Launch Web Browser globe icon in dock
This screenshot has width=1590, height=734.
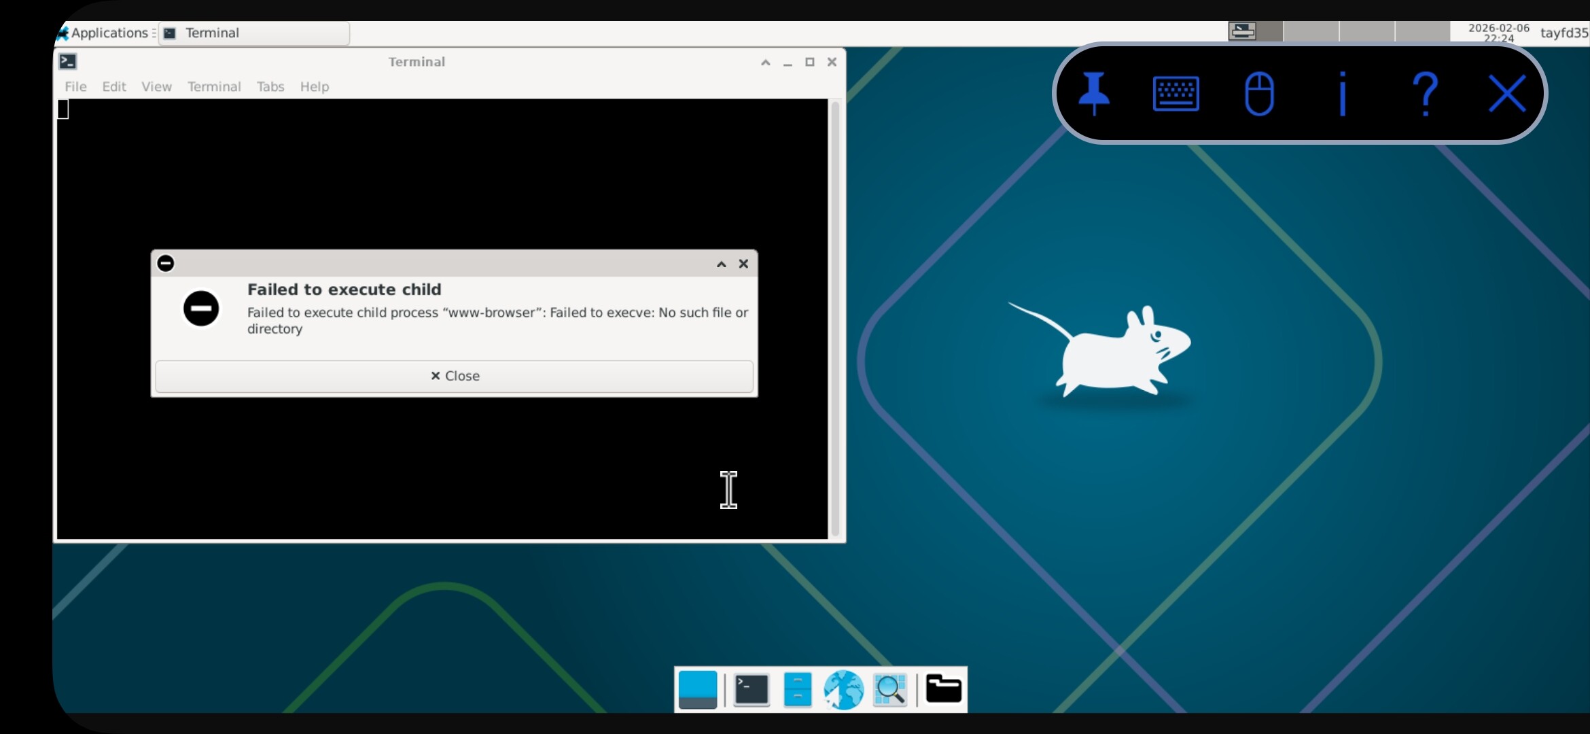pyautogui.click(x=843, y=690)
